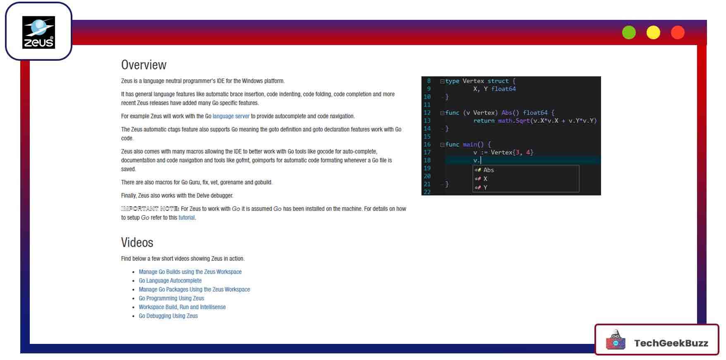Image resolution: width=726 pixels, height=360 pixels.
Task: Open Go Programming Using Zeus link
Action: point(171,298)
